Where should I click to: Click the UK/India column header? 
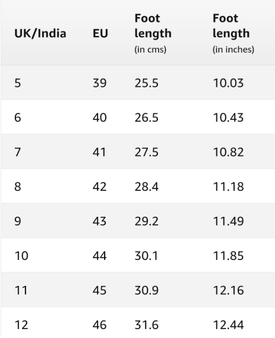coord(40,34)
